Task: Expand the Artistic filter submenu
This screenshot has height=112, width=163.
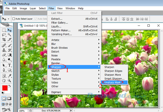Action: coord(56,40)
